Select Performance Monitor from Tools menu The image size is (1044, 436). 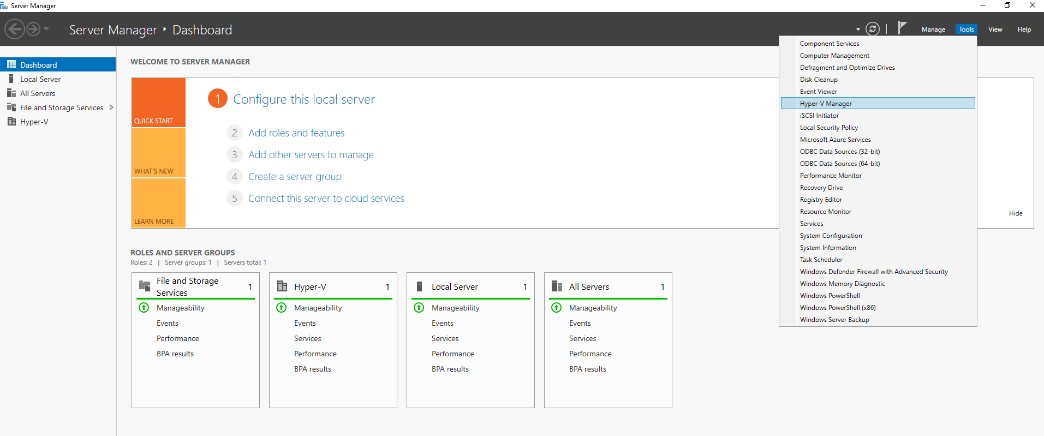click(x=878, y=176)
